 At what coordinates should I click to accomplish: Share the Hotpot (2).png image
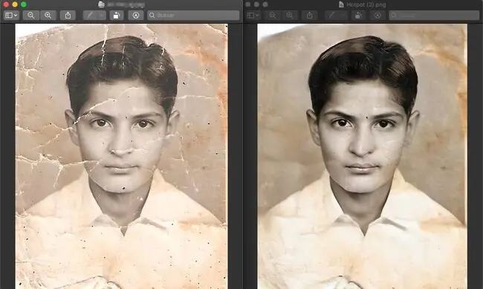point(310,15)
